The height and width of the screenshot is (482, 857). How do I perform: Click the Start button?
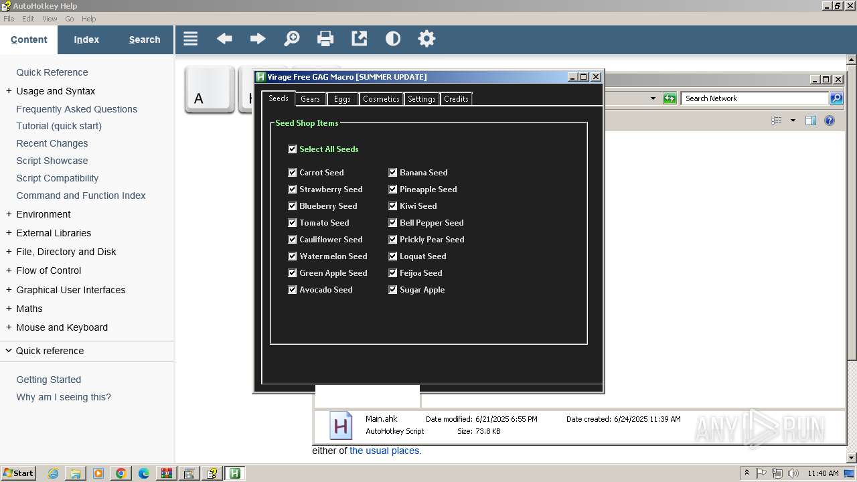18,473
